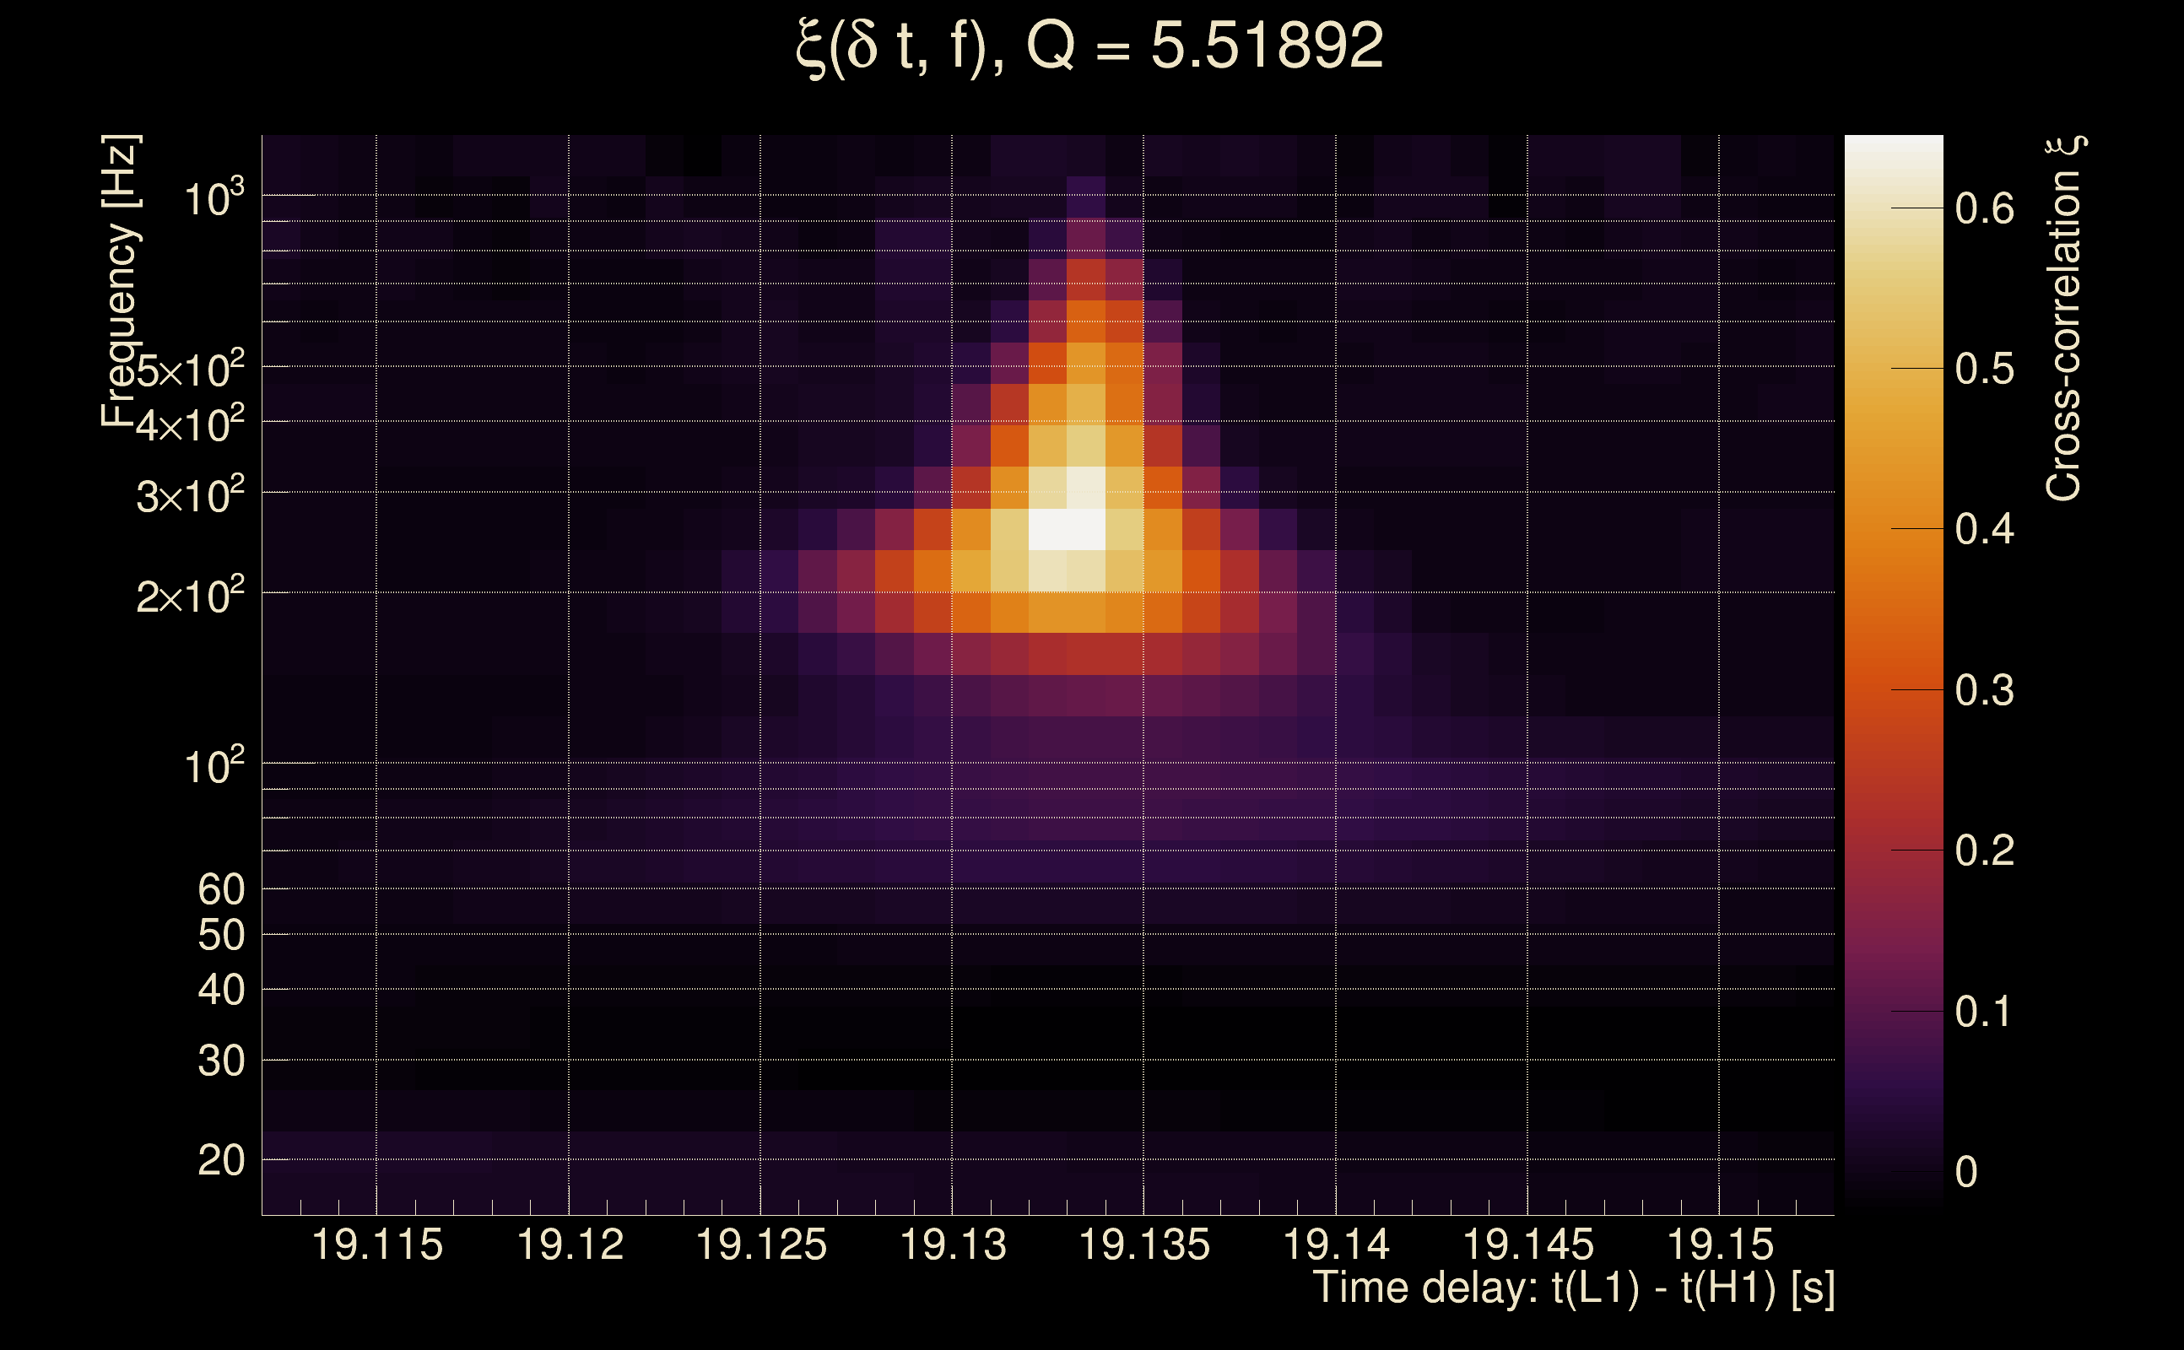This screenshot has height=1350, width=2184.
Task: Click the 60 tick label on the frequency axis
Action: pyautogui.click(x=220, y=890)
